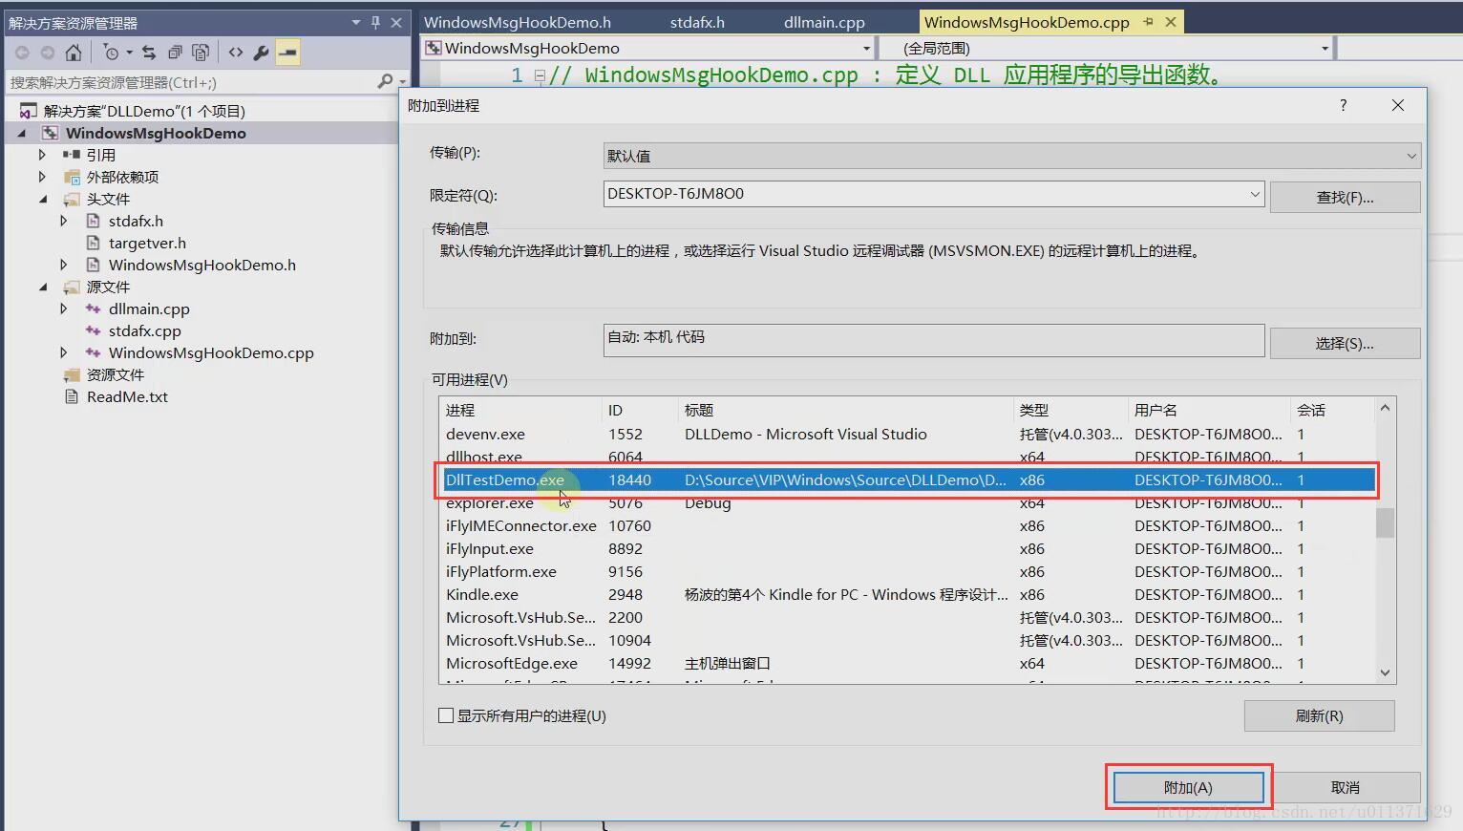
Task: Click the help question mark in dialog
Action: 1343,105
